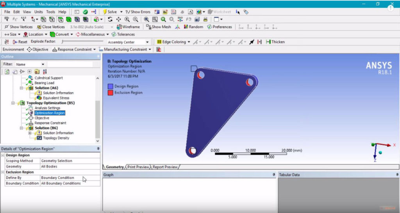Click the outline filter text field
Image resolution: width=400 pixels, height=213 pixels.
[70, 64]
